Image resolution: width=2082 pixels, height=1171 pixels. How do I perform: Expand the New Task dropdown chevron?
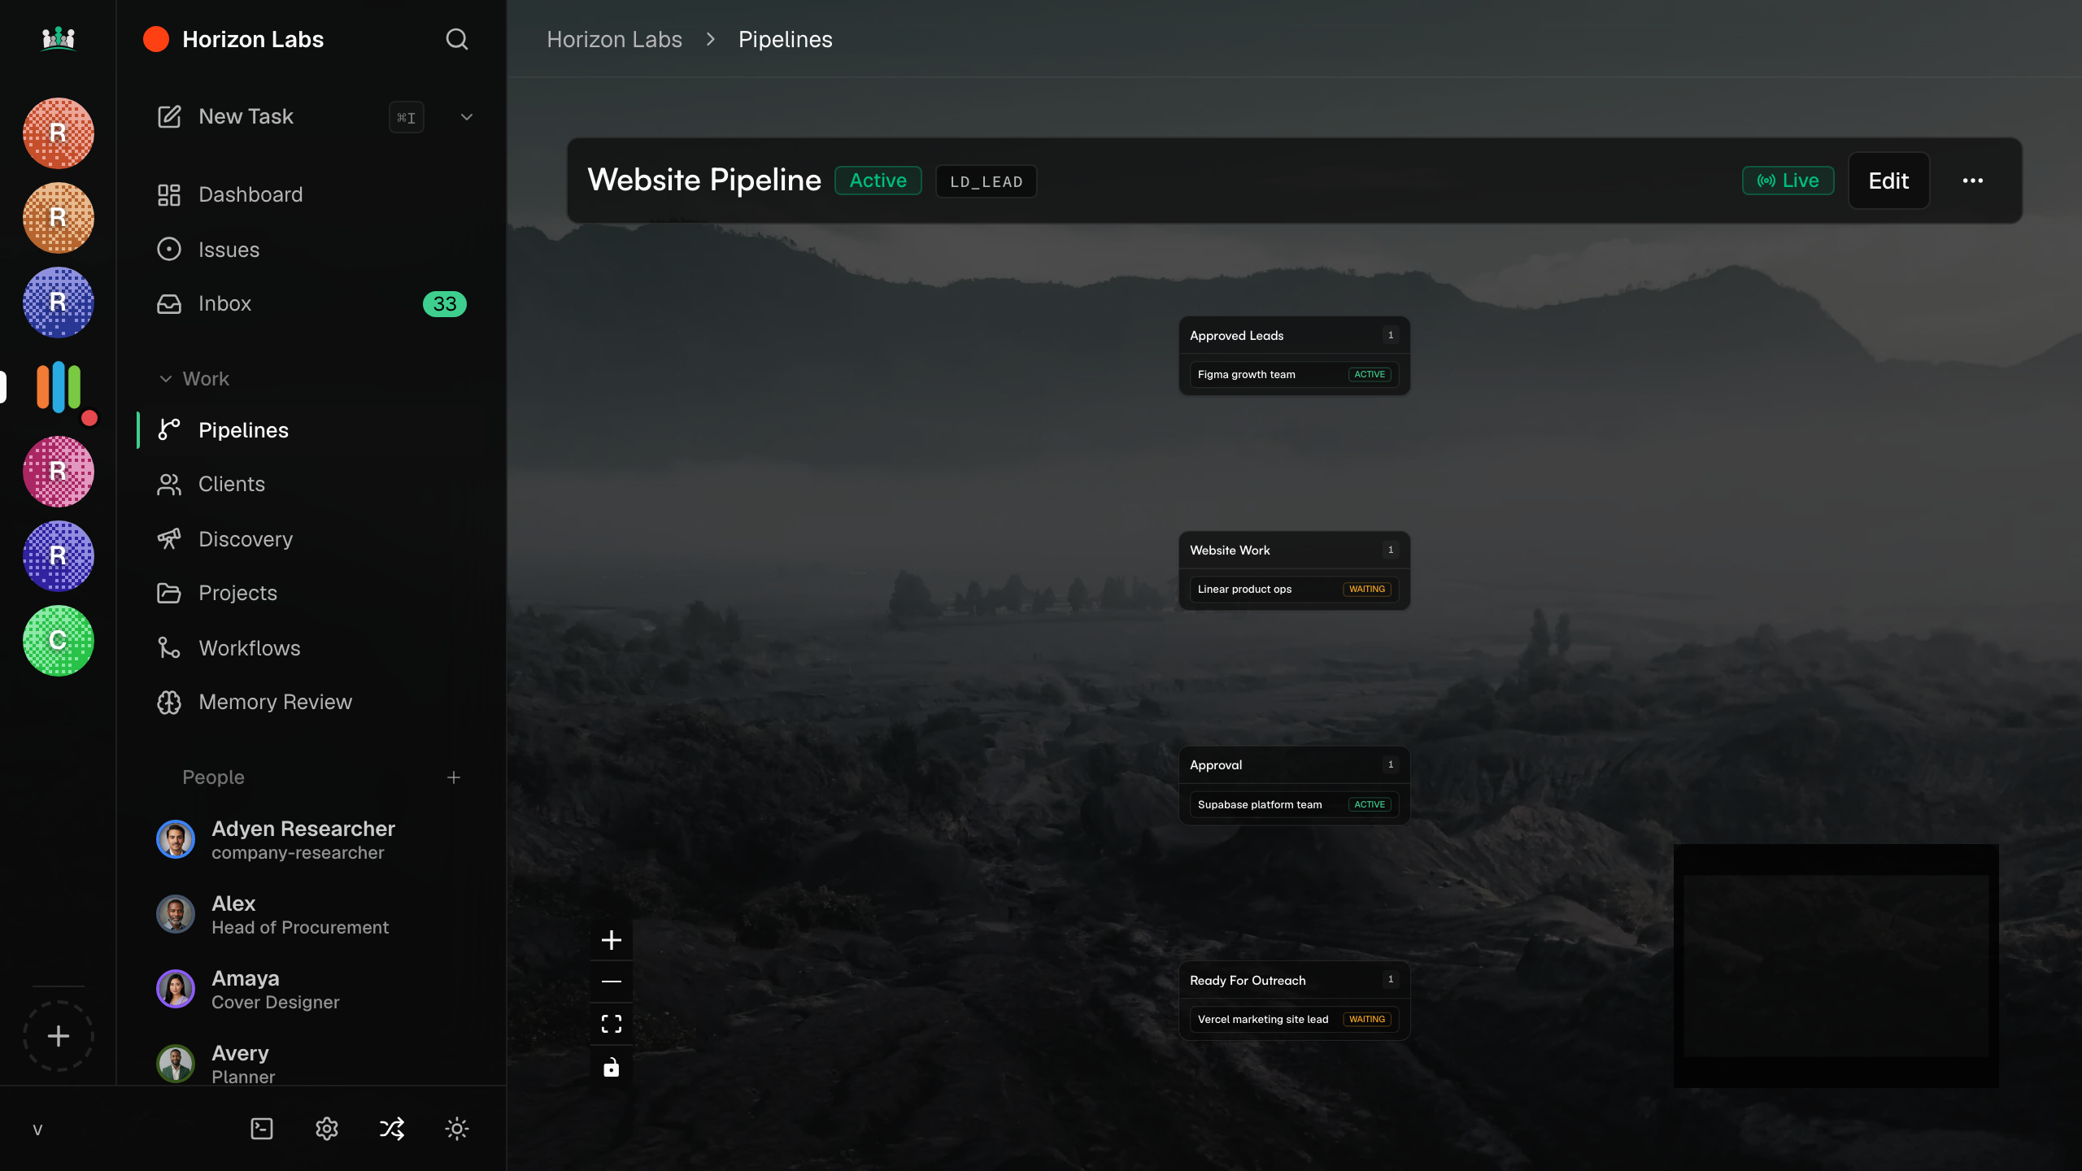(x=467, y=117)
